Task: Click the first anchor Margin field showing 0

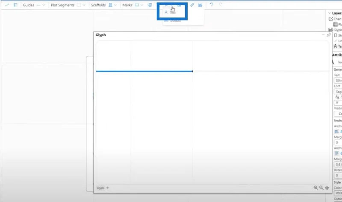Action: [338, 142]
